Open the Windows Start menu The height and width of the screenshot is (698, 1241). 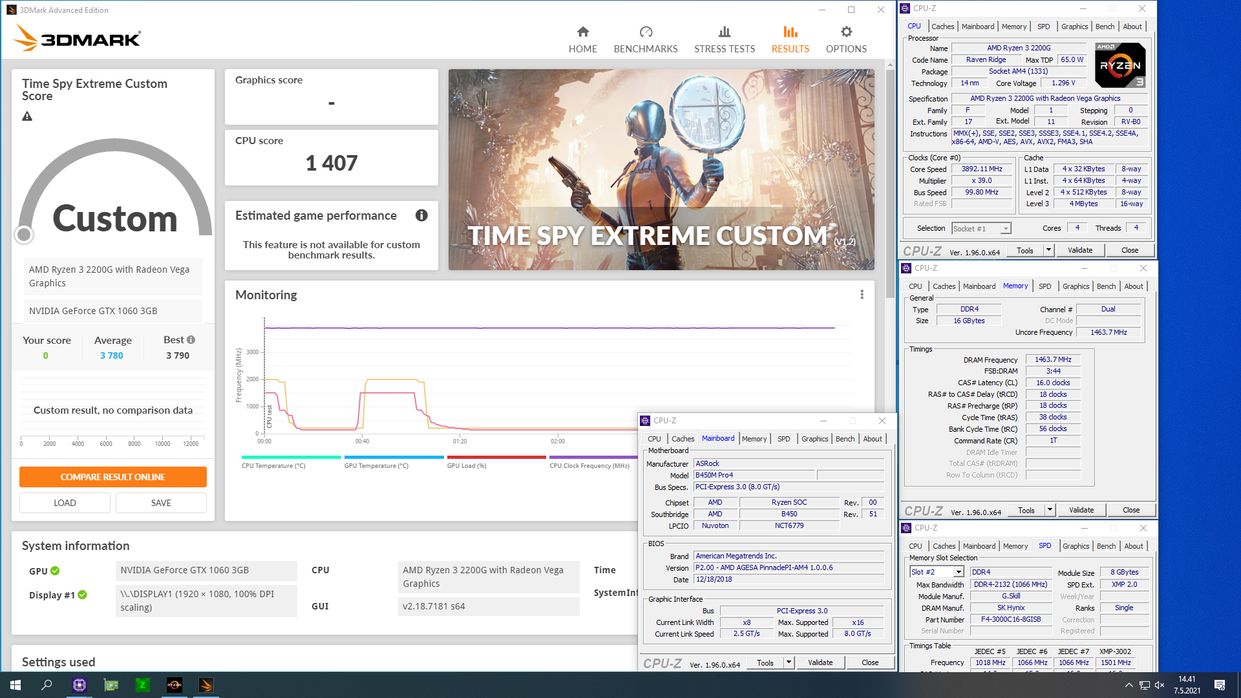tap(16, 685)
